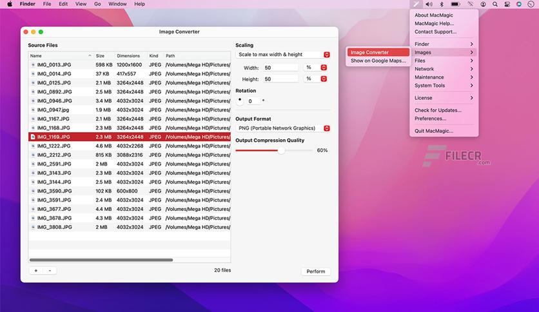Open Control Center icon in menu bar
Image resolution: width=539 pixels, height=312 pixels.
(x=507, y=4)
